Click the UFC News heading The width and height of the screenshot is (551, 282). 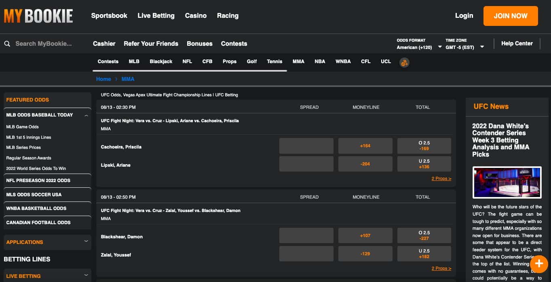491,106
